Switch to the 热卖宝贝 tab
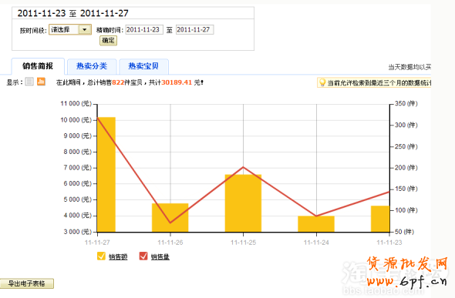455x298 pixels. [143, 66]
